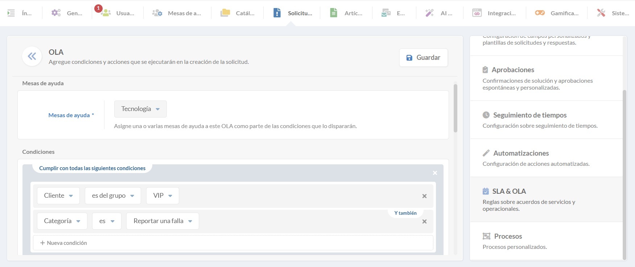The height and width of the screenshot is (267, 635).
Task: Click 'Asigne una o varias mesas de ayuda' hint
Action: point(235,126)
